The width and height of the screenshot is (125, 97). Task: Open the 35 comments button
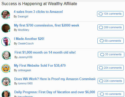tap(111, 55)
